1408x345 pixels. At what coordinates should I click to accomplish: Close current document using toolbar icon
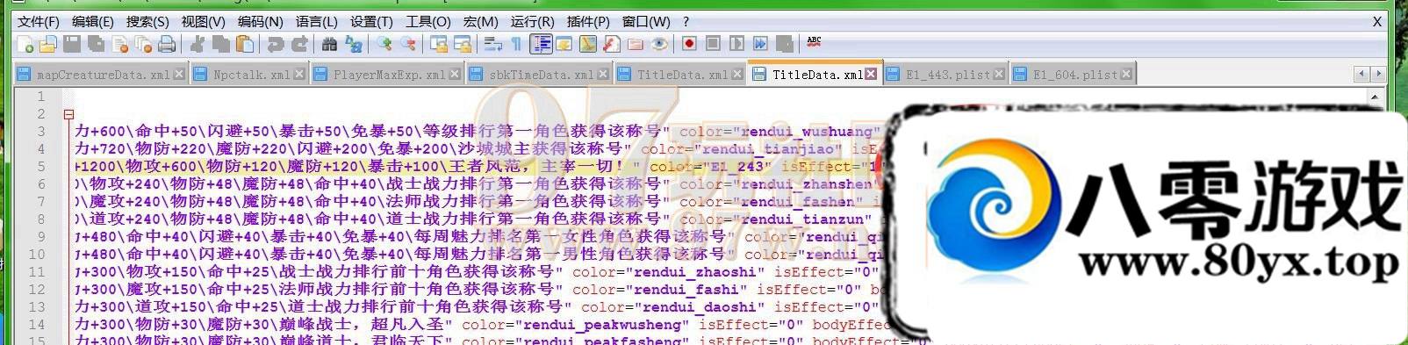tap(120, 44)
